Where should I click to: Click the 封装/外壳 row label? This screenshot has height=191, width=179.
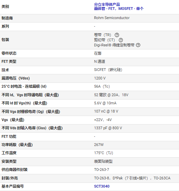10,178
